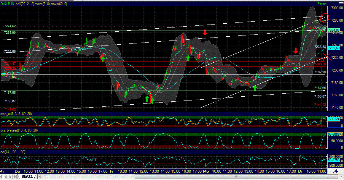Image resolution: width=344 pixels, height=180 pixels.
Task: Click the next-sheet arrow icon
Action: [10, 176]
